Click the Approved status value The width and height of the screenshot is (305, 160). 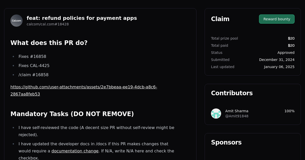[x=286, y=53]
